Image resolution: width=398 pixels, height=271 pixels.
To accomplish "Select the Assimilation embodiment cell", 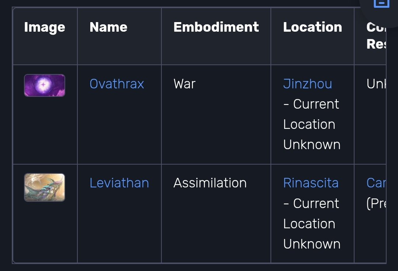I will pyautogui.click(x=210, y=183).
